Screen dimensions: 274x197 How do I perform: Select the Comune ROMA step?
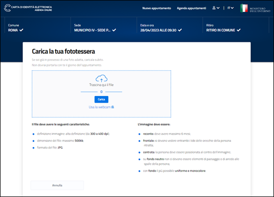(x=15, y=28)
